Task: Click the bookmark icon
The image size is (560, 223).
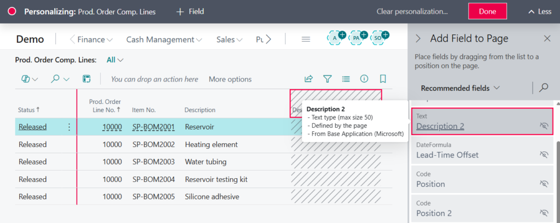Action: (x=383, y=79)
